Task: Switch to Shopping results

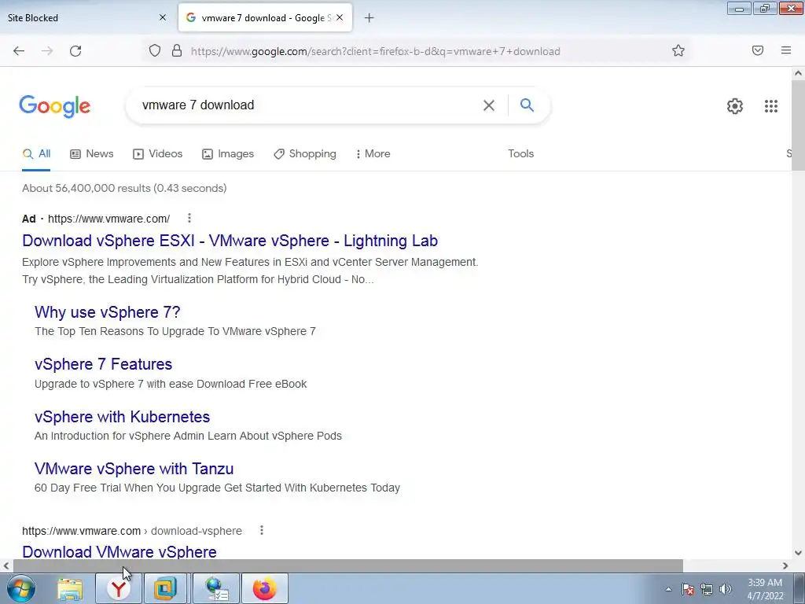Action: (305, 153)
